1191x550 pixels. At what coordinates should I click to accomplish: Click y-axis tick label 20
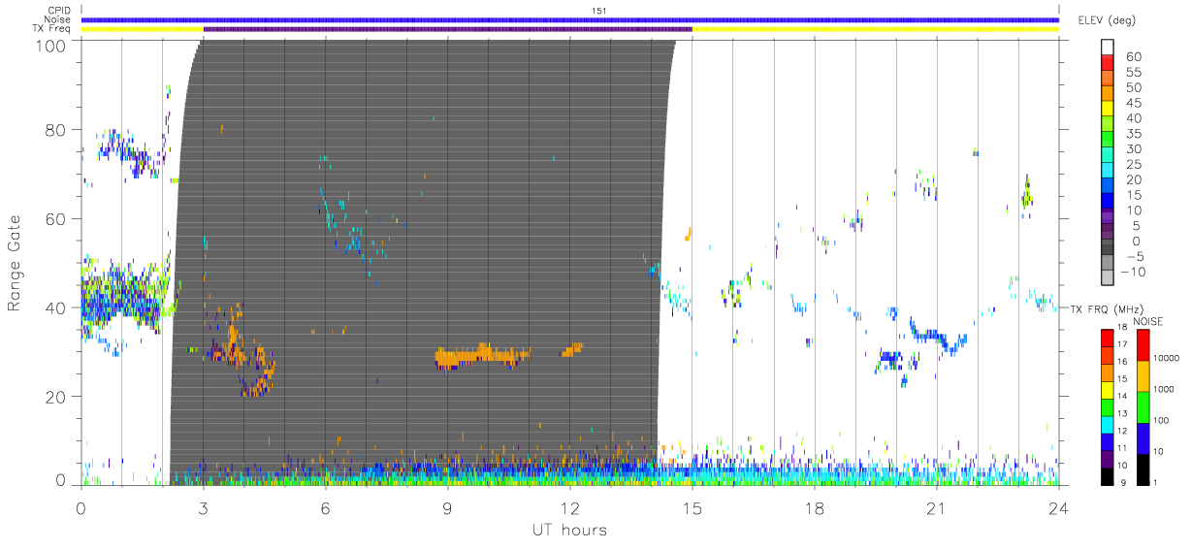tap(57, 397)
